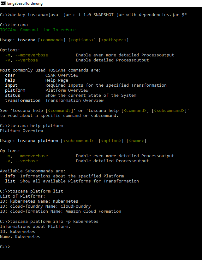
Task: Click the Eingabeaufforderung window title text
Action: [x=25, y=3]
